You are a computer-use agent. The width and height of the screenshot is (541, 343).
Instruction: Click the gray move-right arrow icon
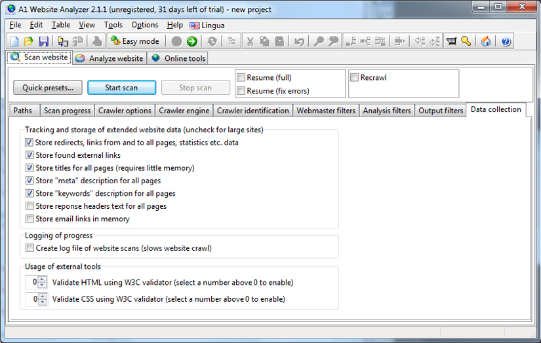[399, 41]
